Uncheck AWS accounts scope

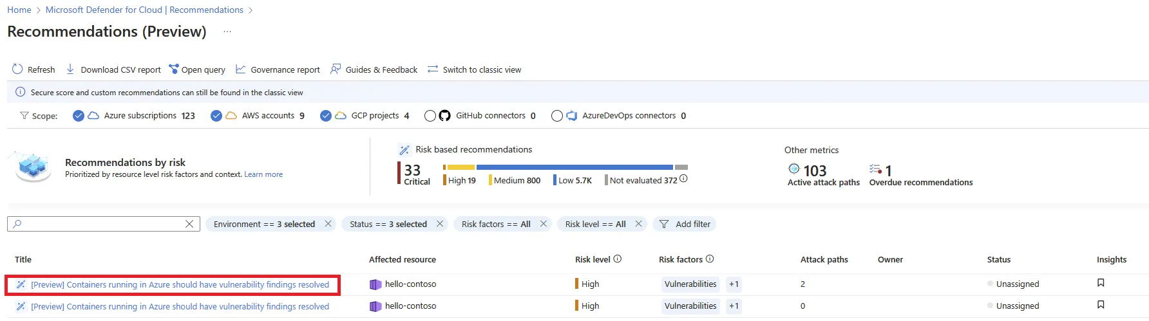click(x=216, y=116)
